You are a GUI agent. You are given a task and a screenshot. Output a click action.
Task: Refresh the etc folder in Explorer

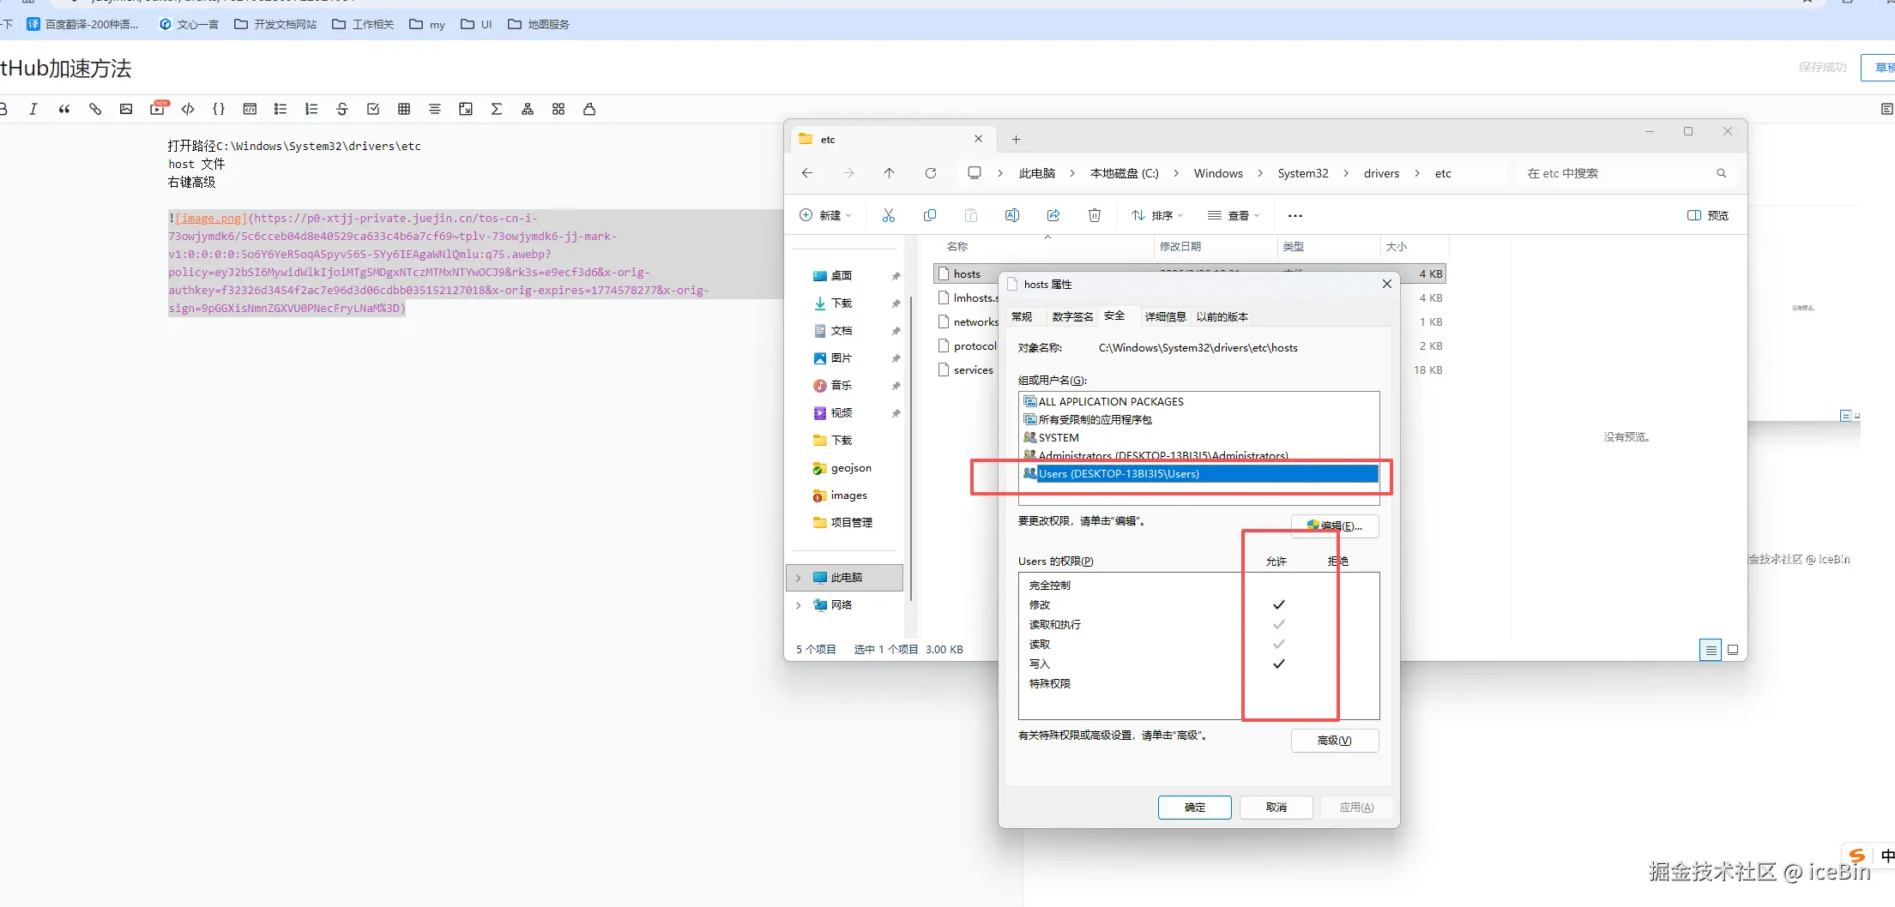click(931, 173)
